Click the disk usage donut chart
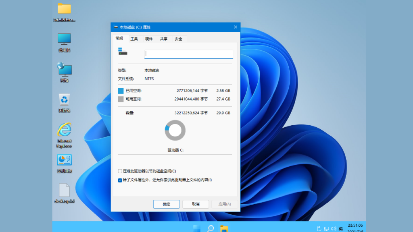 [175, 130]
